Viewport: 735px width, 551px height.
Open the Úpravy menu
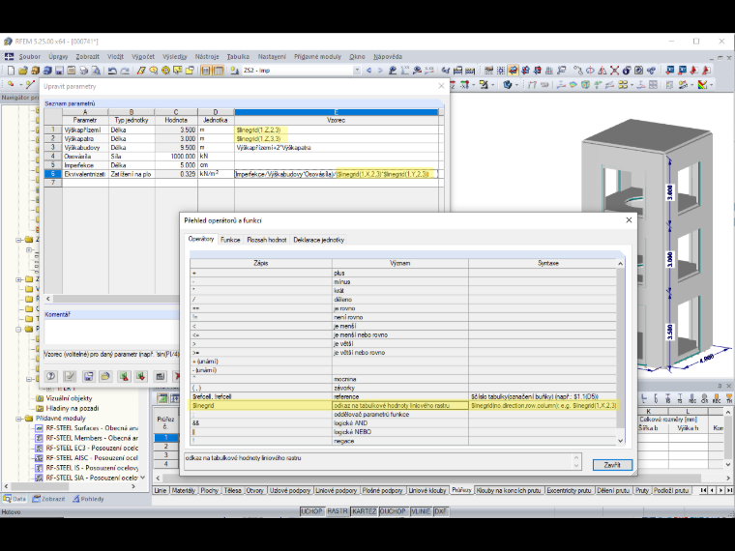pos(58,57)
